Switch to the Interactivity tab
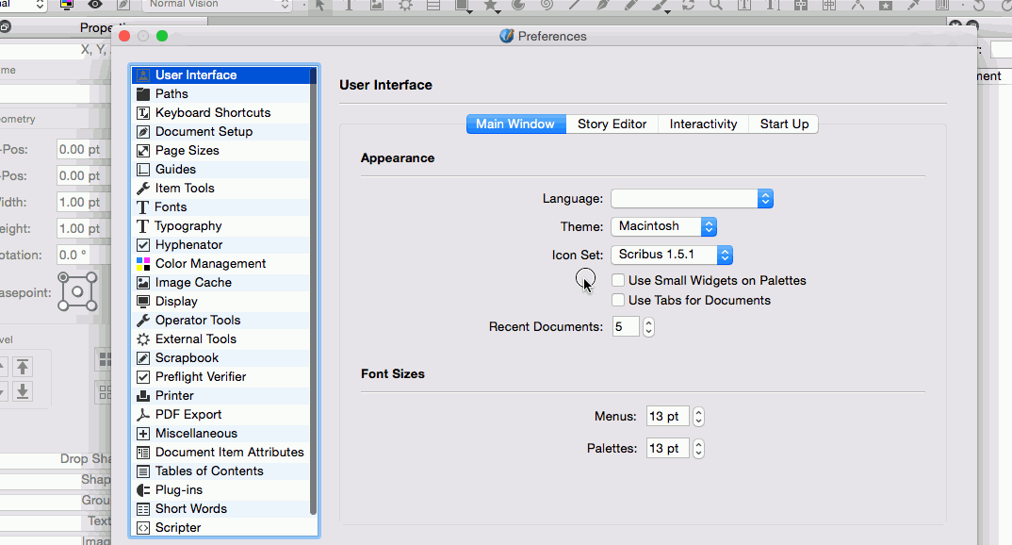This screenshot has height=545, width=1012. (703, 124)
